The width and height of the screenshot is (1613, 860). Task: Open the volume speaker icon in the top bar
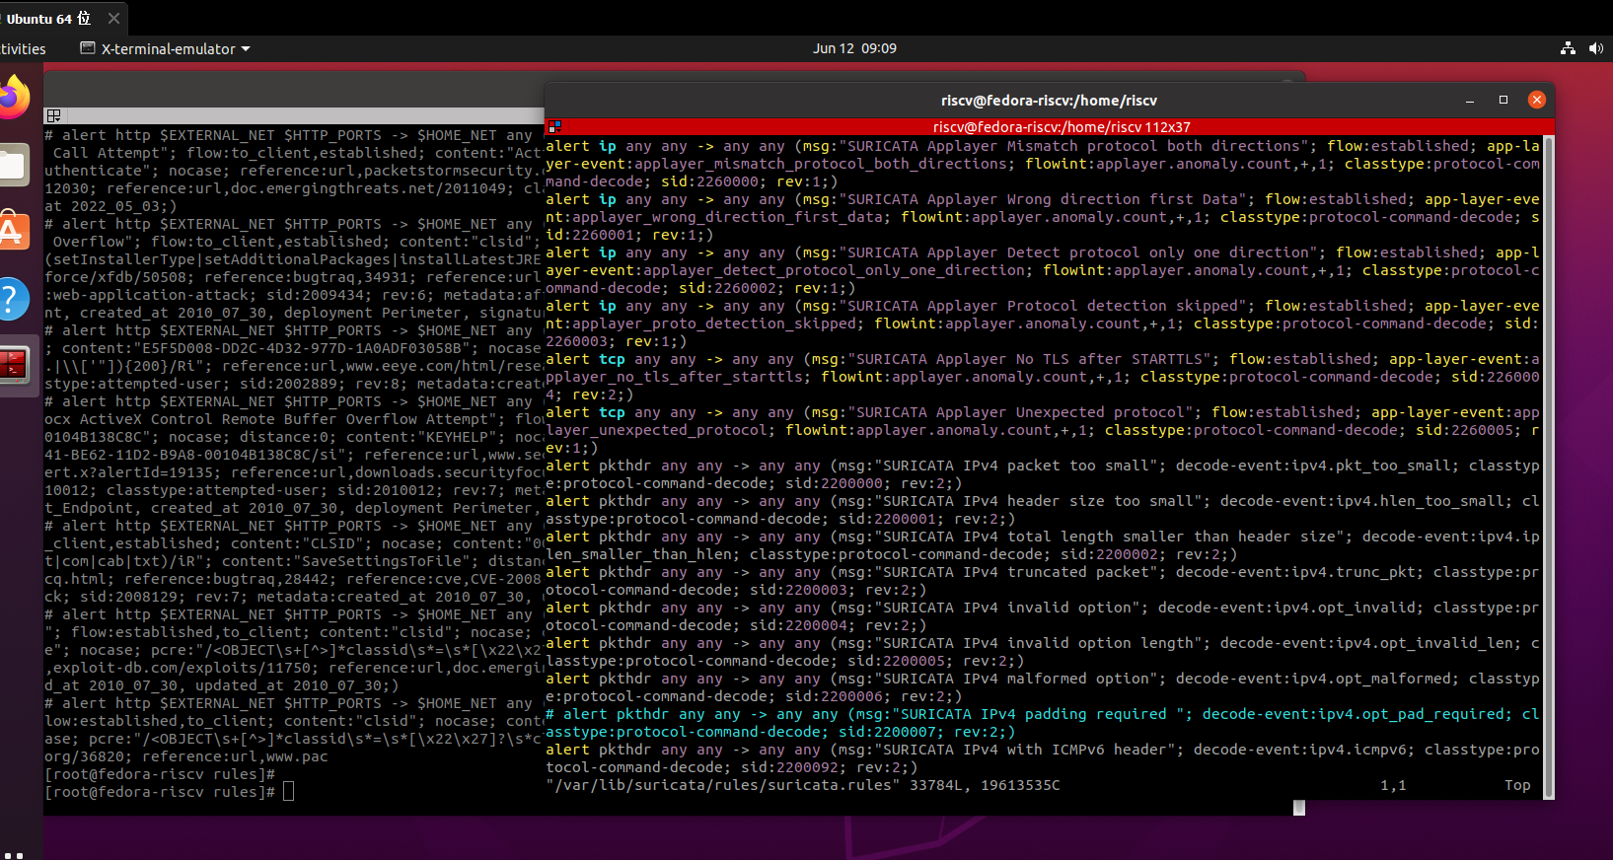[1596, 48]
